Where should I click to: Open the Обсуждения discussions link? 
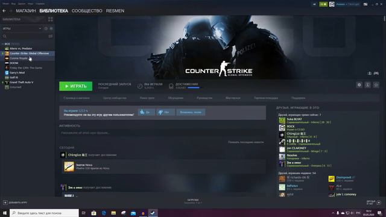click(176, 98)
